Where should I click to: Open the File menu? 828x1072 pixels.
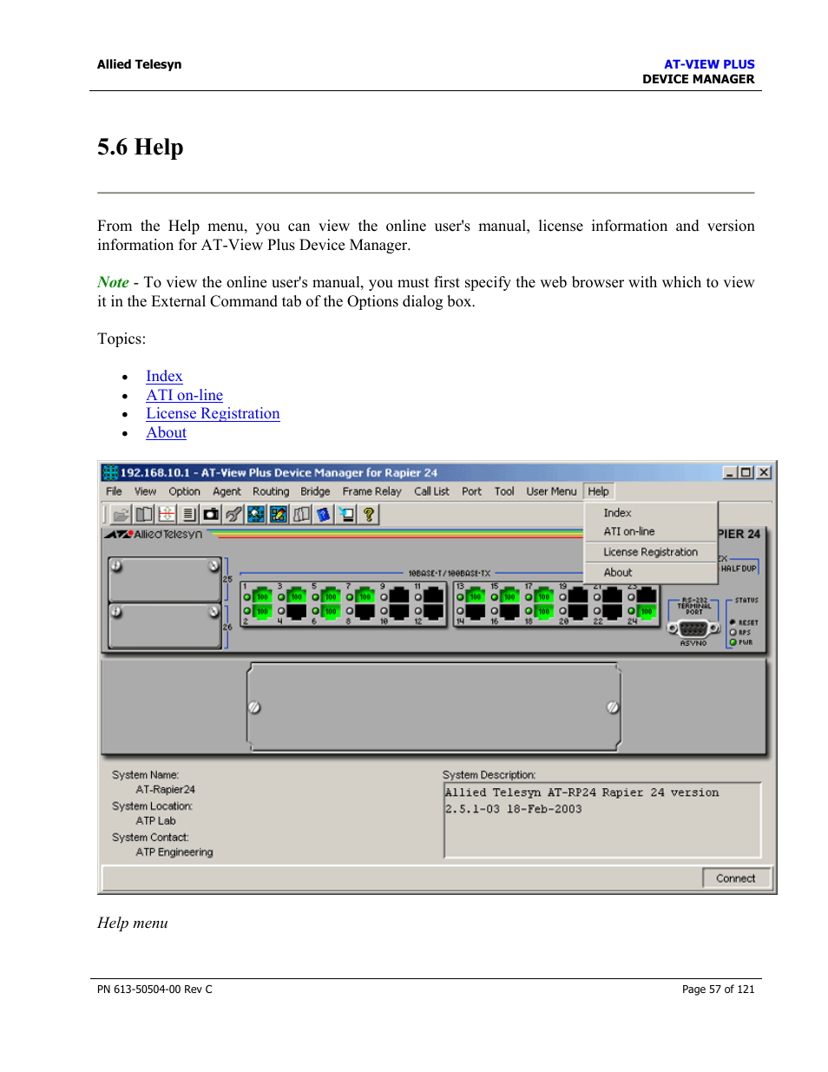coord(114,491)
